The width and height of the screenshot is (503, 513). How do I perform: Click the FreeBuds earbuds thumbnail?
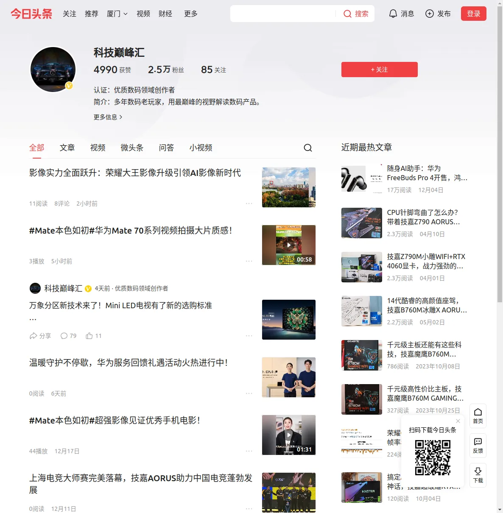362,179
